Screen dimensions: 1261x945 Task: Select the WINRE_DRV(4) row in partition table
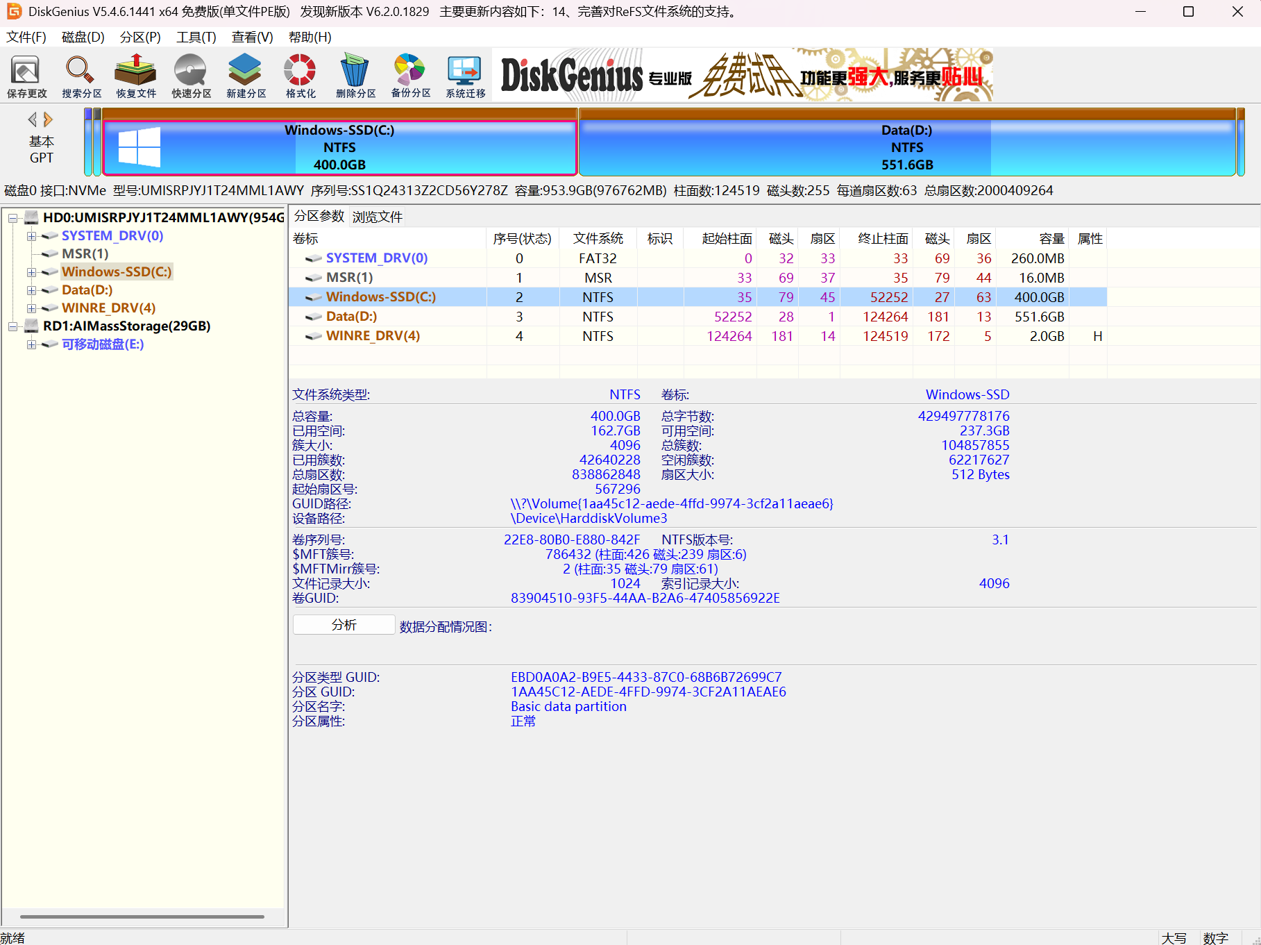(697, 336)
